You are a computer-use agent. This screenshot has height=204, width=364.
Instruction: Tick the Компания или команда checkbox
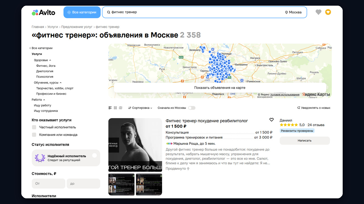coord(34,135)
